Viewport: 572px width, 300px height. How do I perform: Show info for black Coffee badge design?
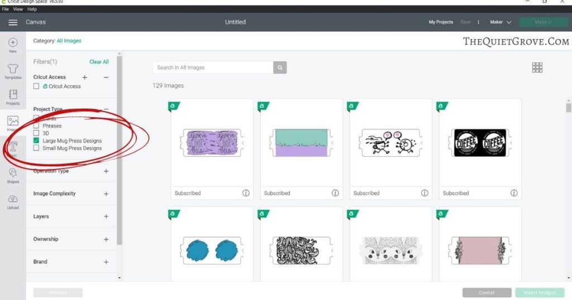click(x=514, y=193)
